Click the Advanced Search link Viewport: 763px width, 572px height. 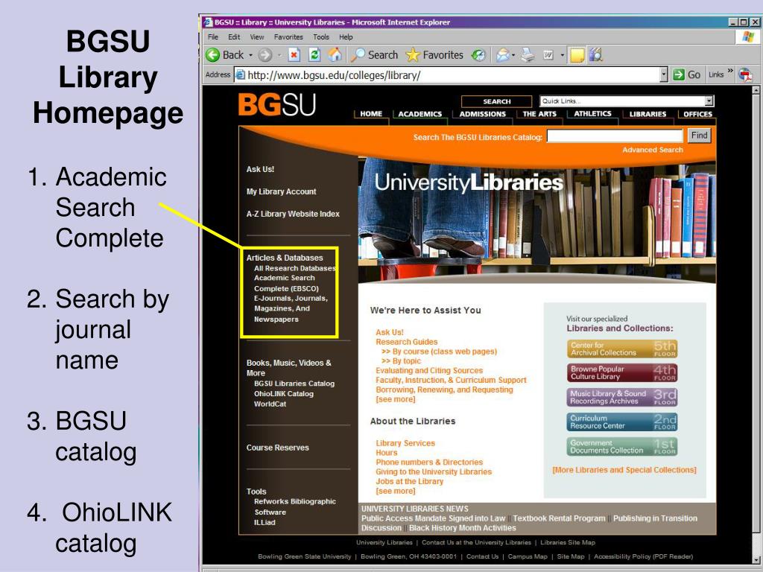coord(653,150)
